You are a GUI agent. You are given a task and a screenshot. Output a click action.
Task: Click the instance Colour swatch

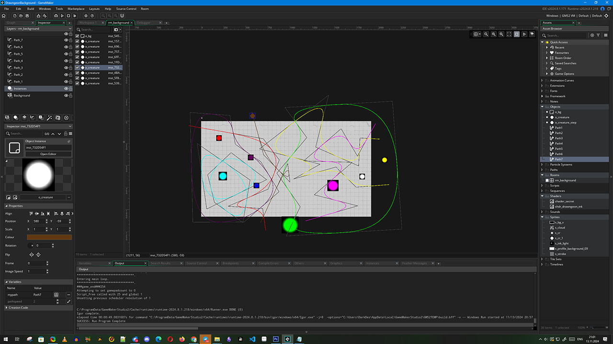[x=49, y=237]
